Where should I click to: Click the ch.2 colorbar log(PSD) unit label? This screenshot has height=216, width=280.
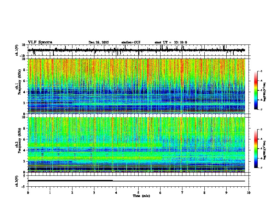click(x=265, y=150)
